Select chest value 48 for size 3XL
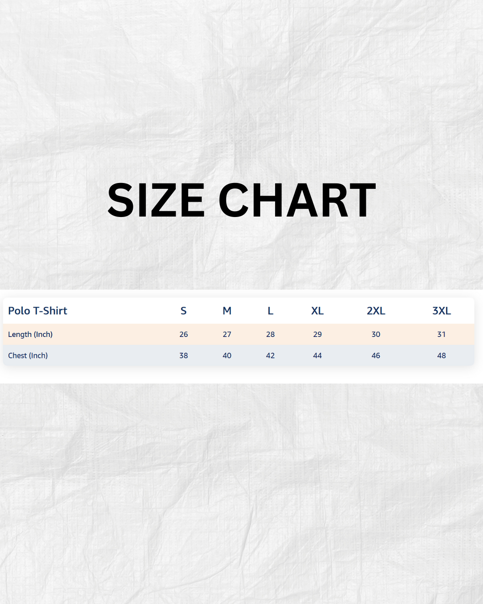 [x=441, y=356]
